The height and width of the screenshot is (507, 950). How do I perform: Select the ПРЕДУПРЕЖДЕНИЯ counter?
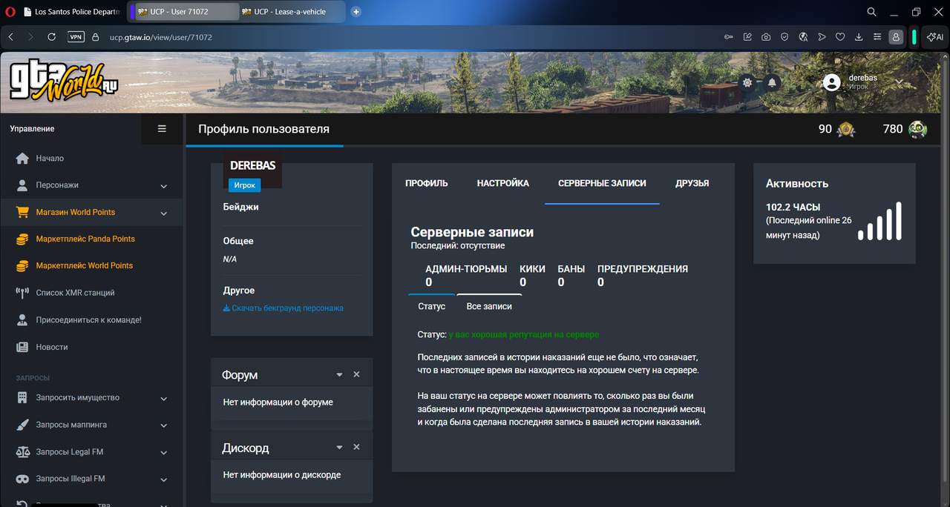click(643, 275)
